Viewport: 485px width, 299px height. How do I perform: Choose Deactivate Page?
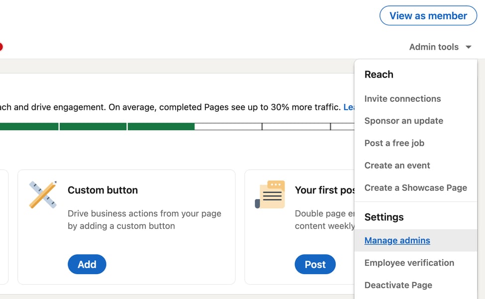pos(398,285)
